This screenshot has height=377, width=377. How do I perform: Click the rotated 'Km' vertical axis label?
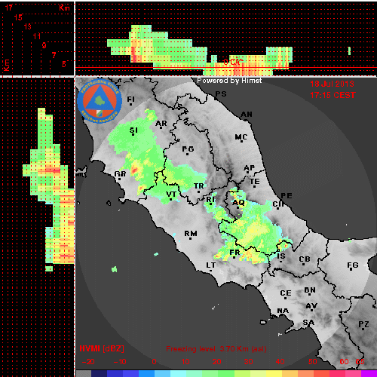coord(7,66)
